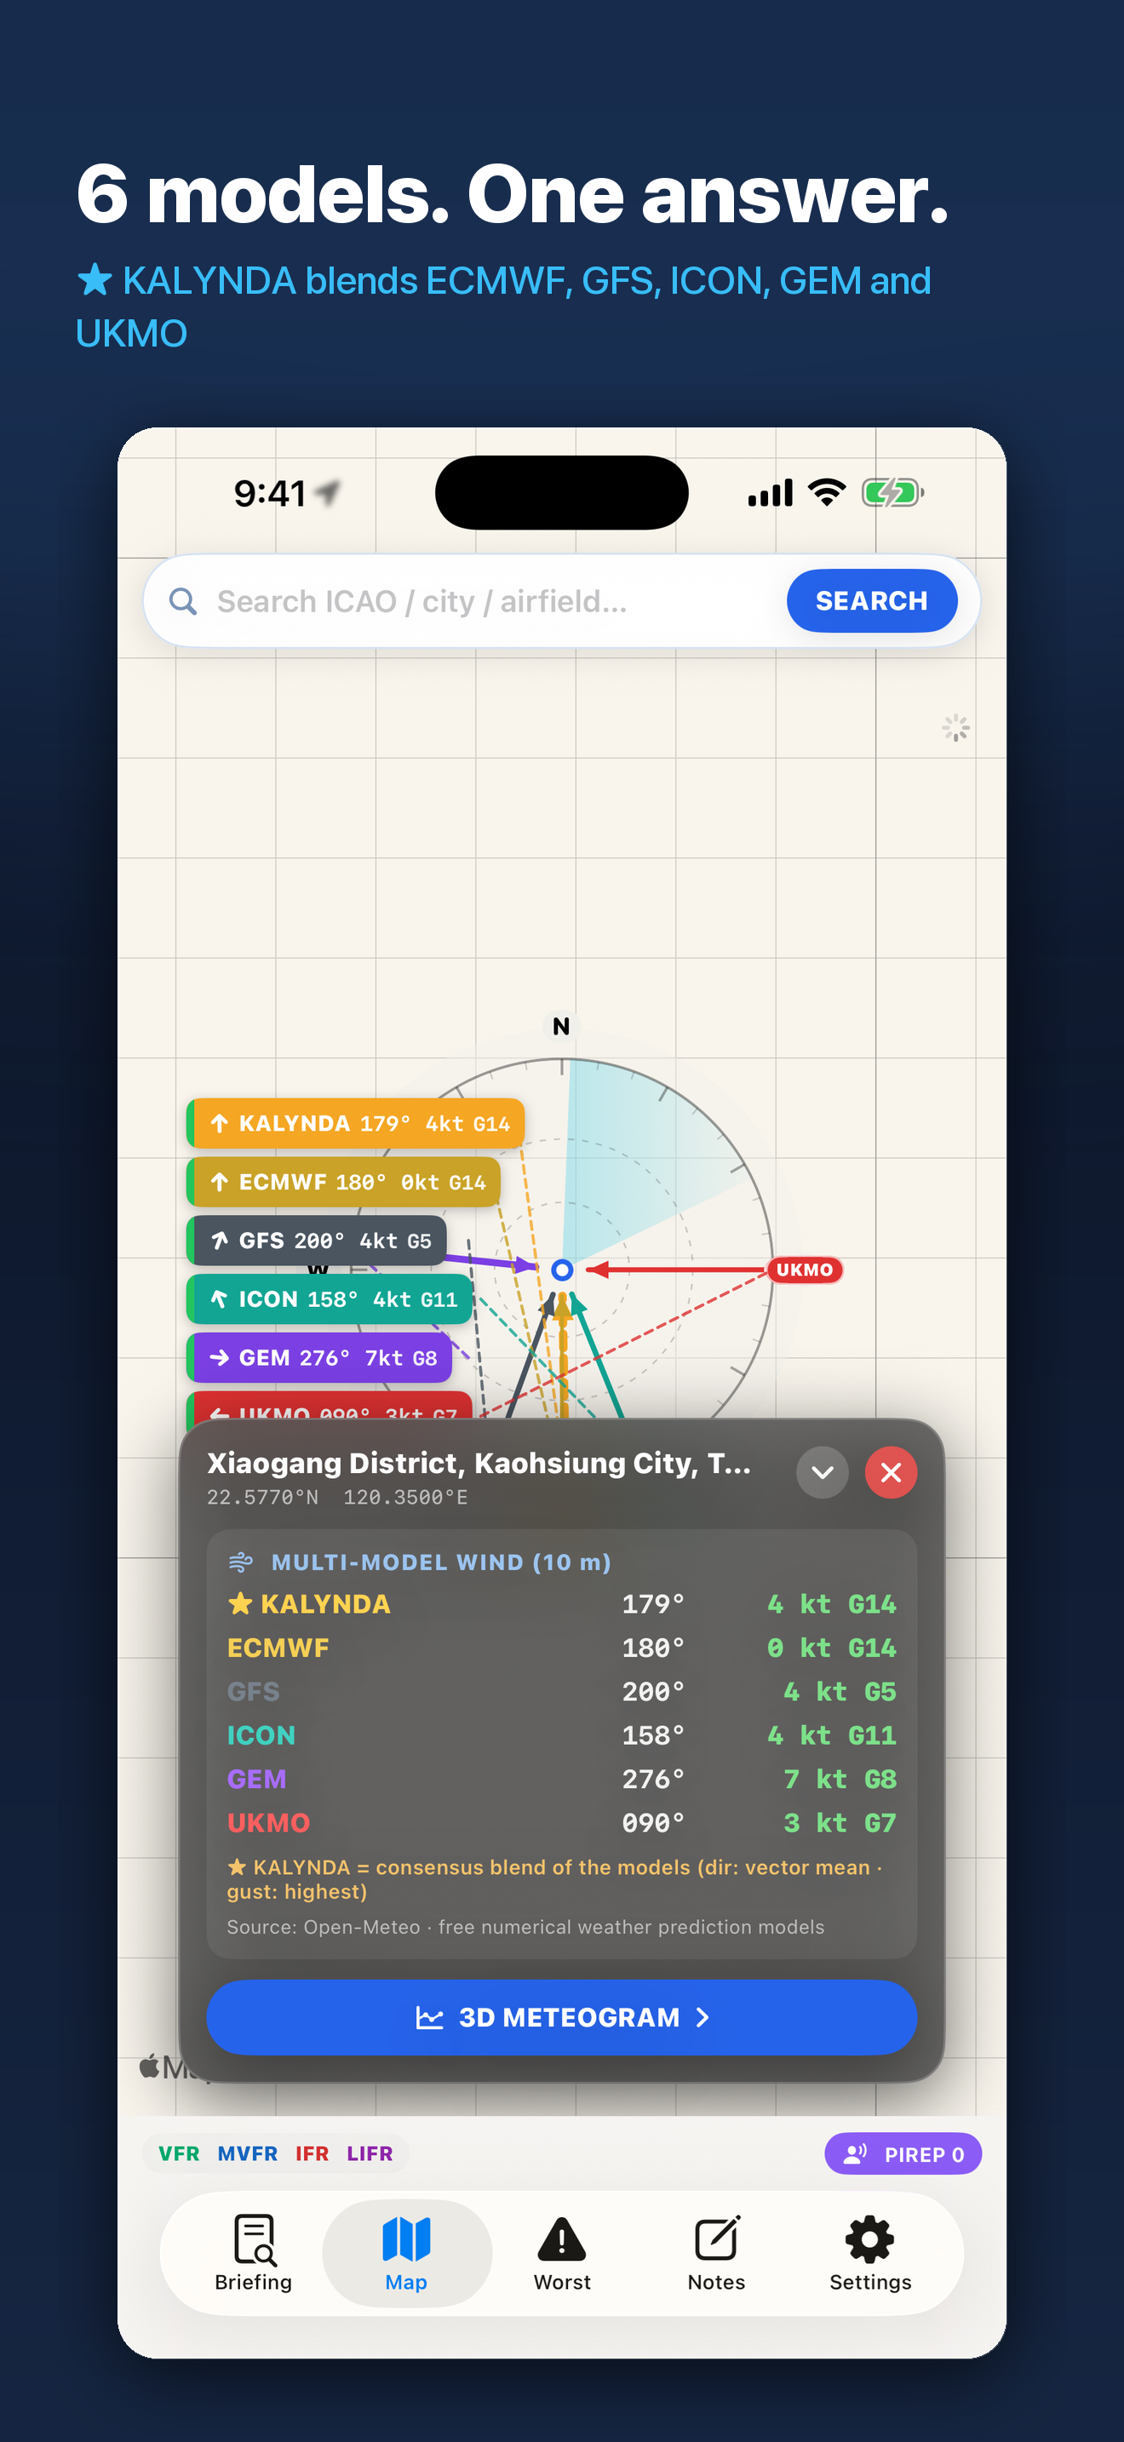Tap the loading spinner on the map
1124x2442 pixels.
955,728
